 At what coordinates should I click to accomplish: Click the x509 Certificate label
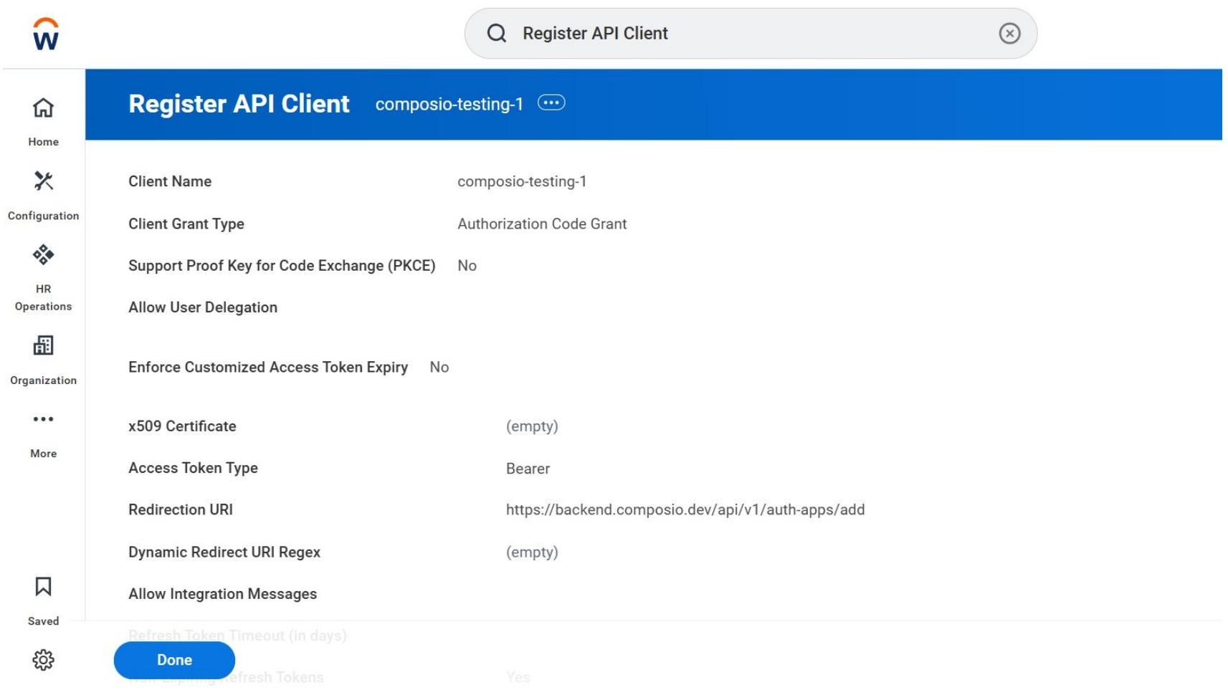182,426
